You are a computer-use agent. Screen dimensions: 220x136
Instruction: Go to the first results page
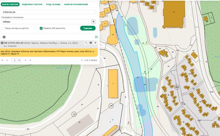[x=2, y=60]
